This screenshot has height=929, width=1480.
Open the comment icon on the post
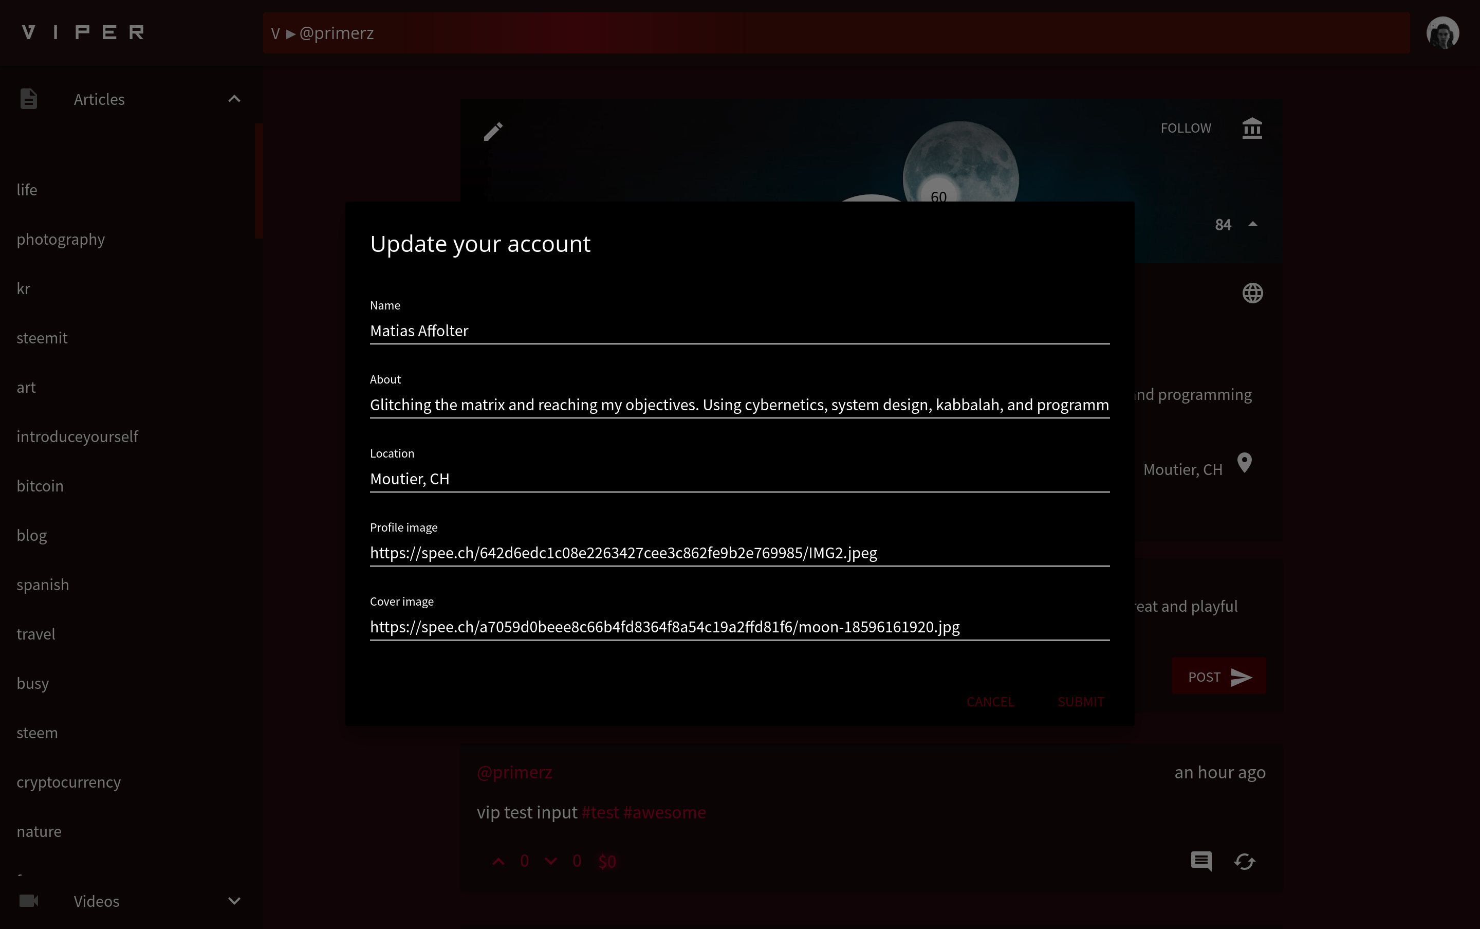click(1201, 861)
